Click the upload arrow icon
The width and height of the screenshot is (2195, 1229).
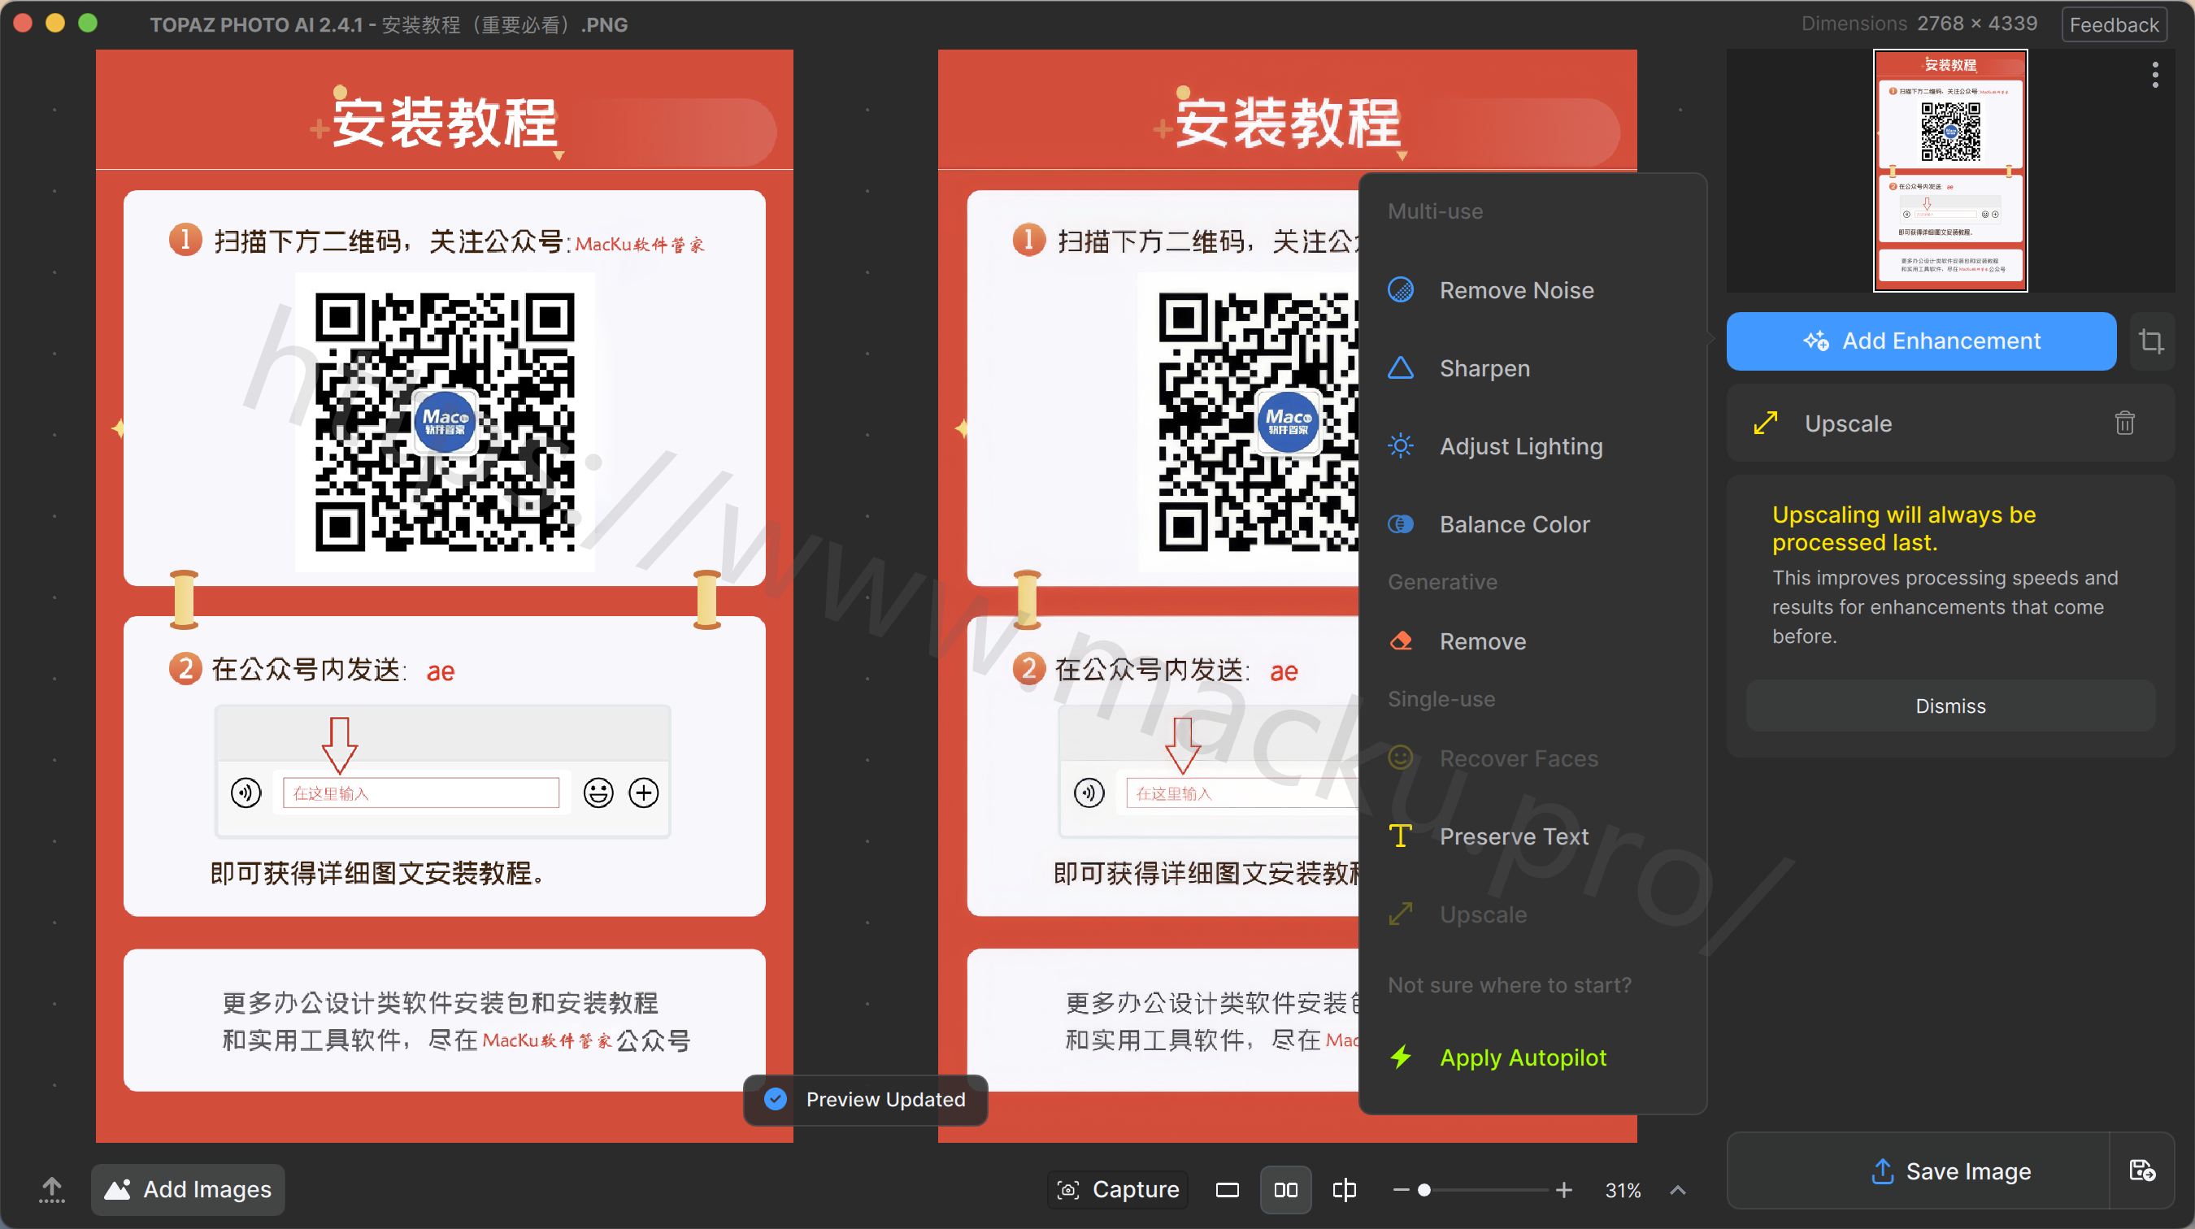click(52, 1189)
